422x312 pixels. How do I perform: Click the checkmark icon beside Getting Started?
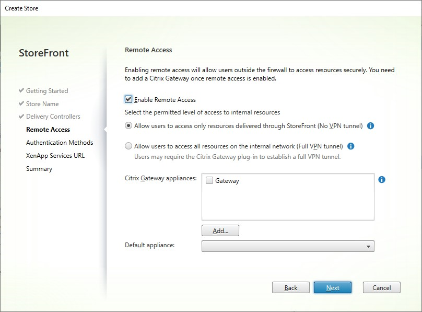coord(21,91)
